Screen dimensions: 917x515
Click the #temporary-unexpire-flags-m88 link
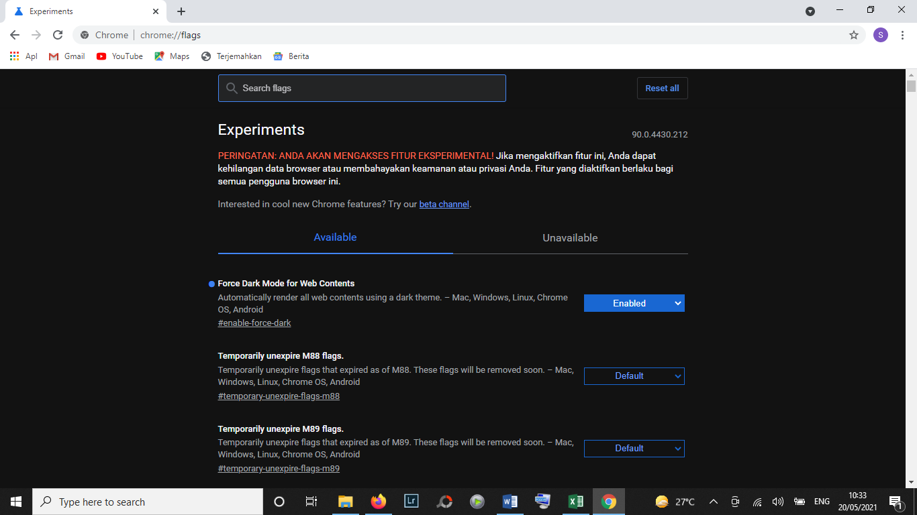pos(279,396)
